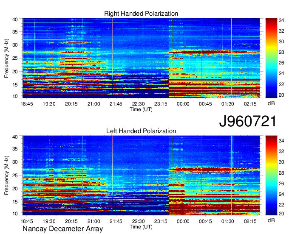Click the 28 dB value on Right Handed colorbar
Image resolution: width=289 pixels, height=234 pixels.
[281, 53]
